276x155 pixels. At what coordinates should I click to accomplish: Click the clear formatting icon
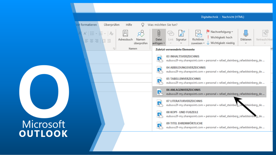pos(111,33)
